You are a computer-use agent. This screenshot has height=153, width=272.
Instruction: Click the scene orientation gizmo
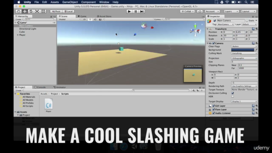pos(195,31)
